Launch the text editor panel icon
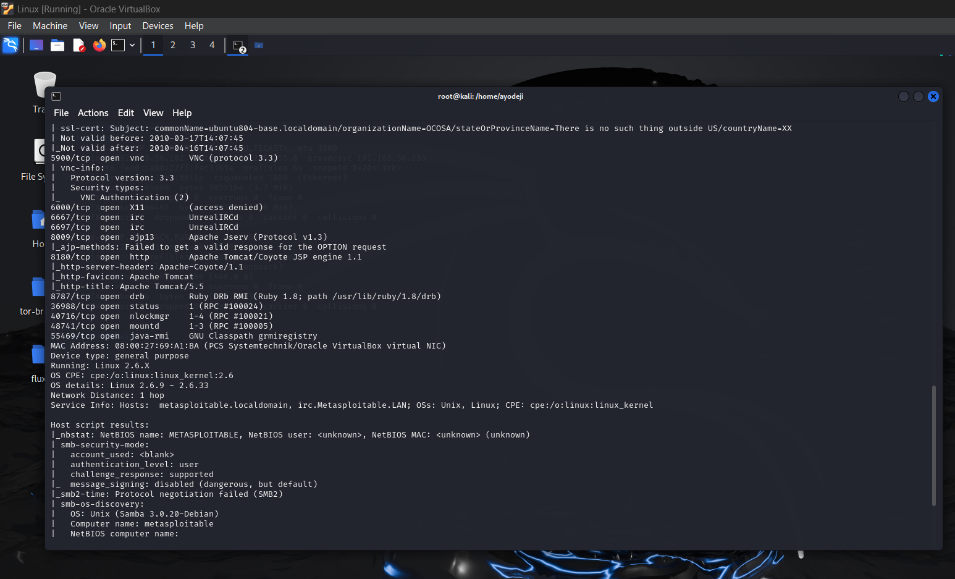Image resolution: width=955 pixels, height=579 pixels. click(78, 45)
